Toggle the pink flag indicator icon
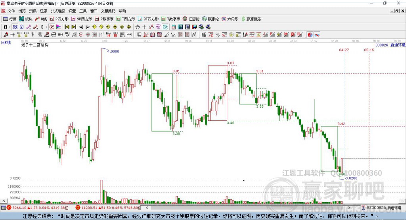This screenshot has width=406, height=220. click(59, 27)
